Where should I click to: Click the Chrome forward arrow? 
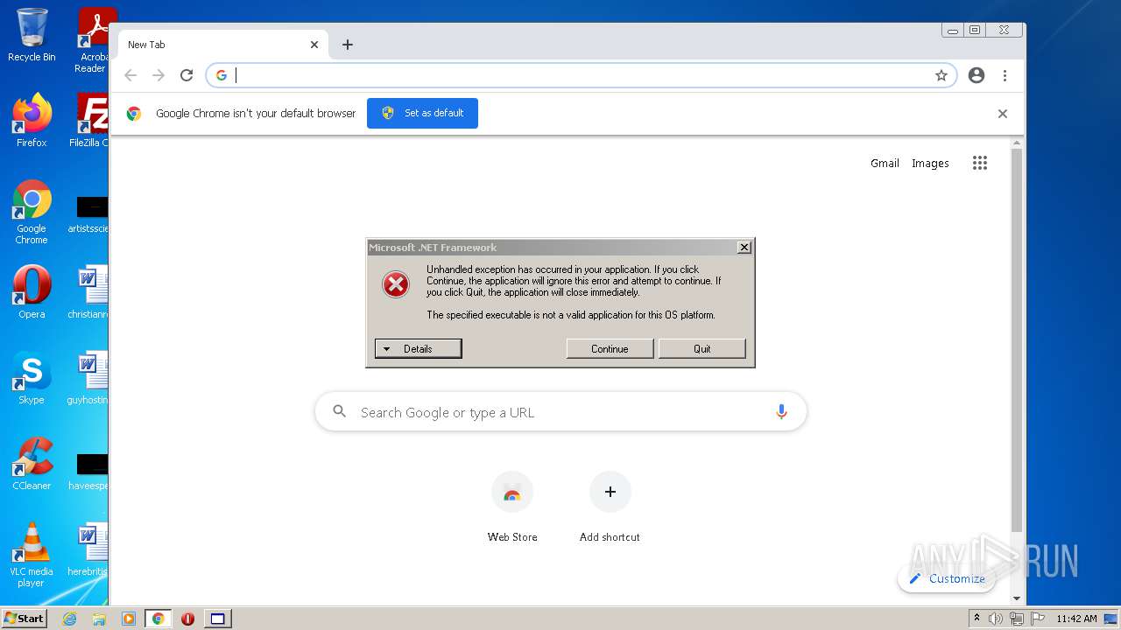(159, 75)
